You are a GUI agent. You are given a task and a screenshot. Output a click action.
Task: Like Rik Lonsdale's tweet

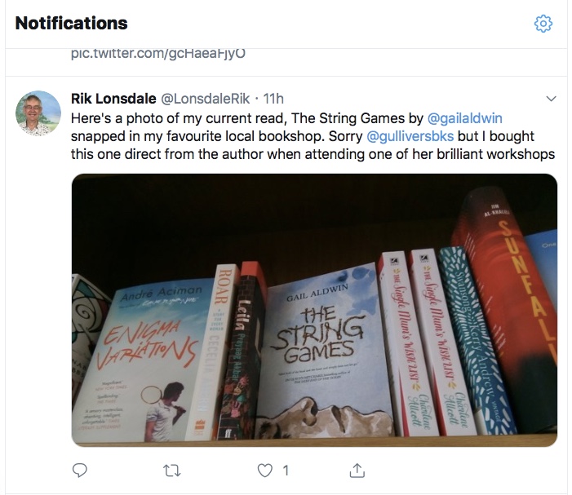(x=264, y=470)
